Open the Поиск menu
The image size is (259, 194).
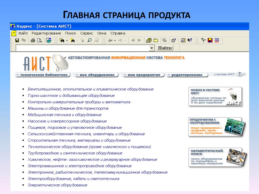[x=71, y=33]
